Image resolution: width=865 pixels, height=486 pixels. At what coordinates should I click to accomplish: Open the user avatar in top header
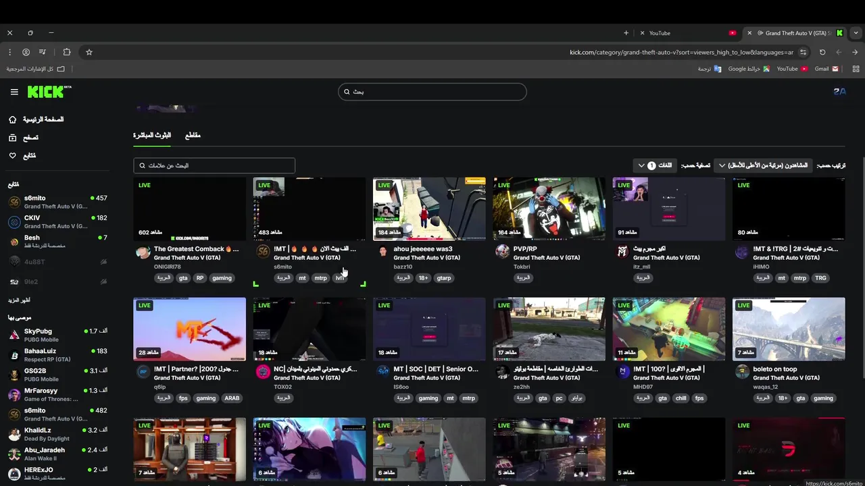pyautogui.click(x=839, y=92)
